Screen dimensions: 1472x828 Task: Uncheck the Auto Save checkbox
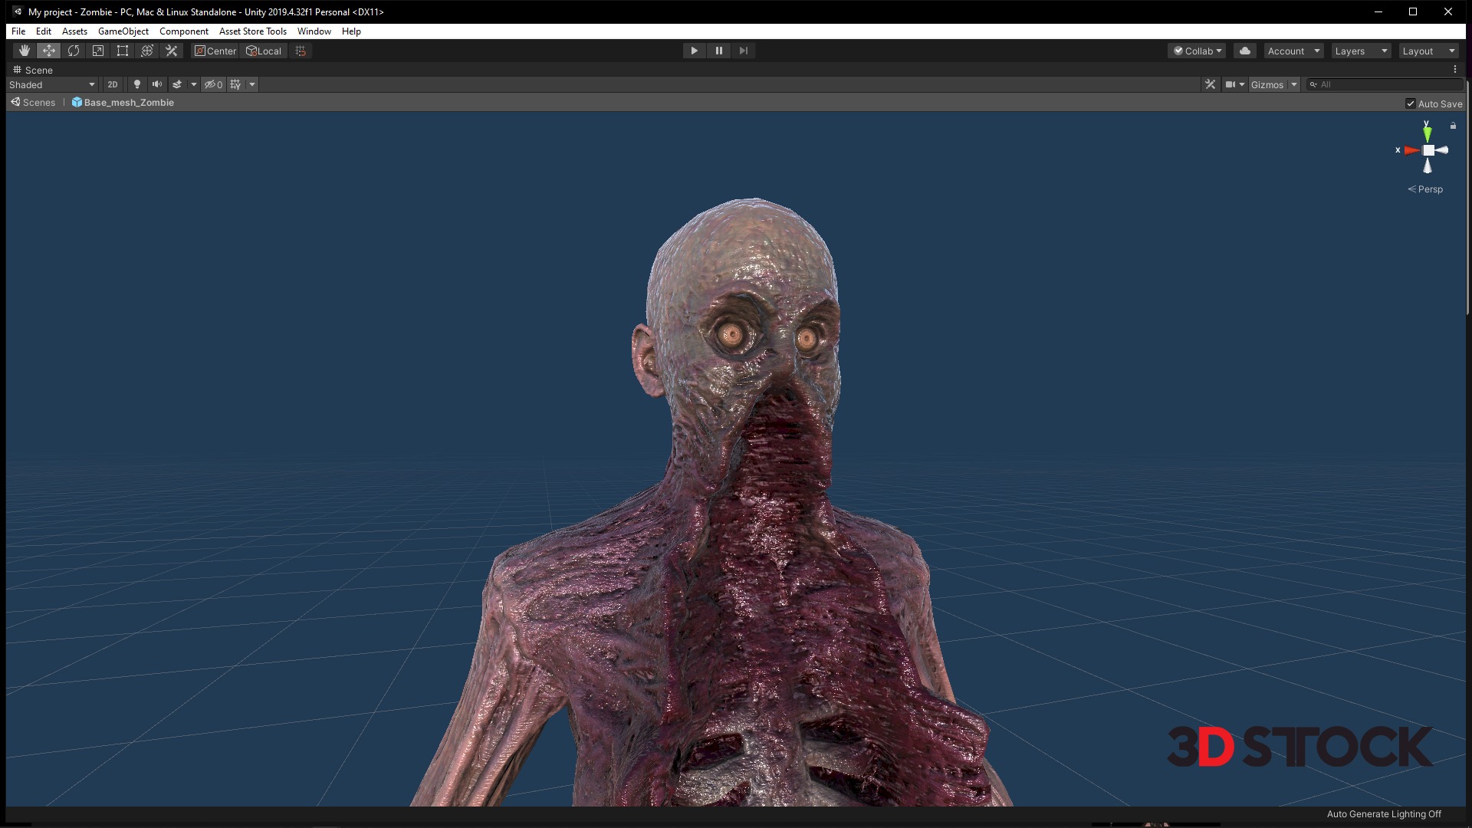[1410, 103]
